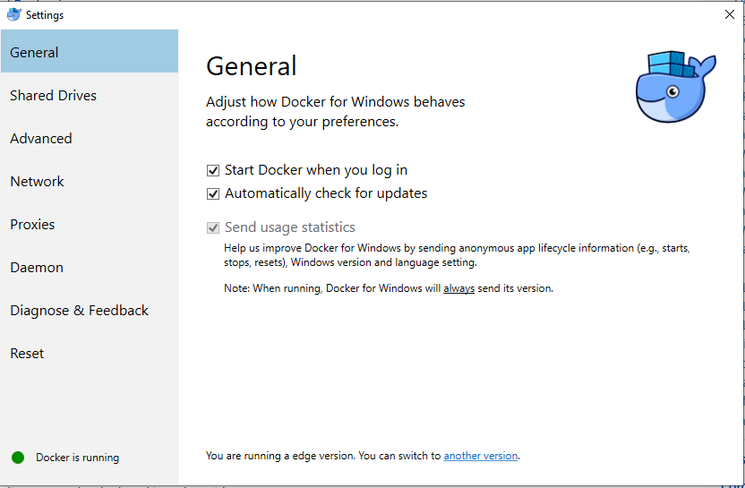
Task: Open Diagnose & Feedback section
Action: coord(90,311)
